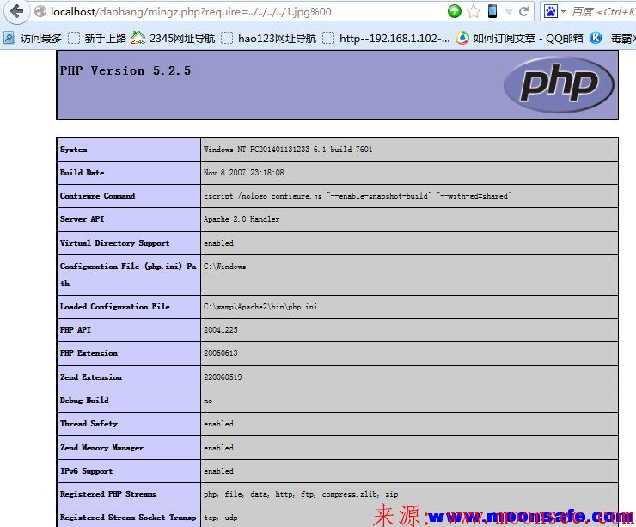Click the Baidu paw search engine icon
The image size is (636, 527).
pos(551,11)
